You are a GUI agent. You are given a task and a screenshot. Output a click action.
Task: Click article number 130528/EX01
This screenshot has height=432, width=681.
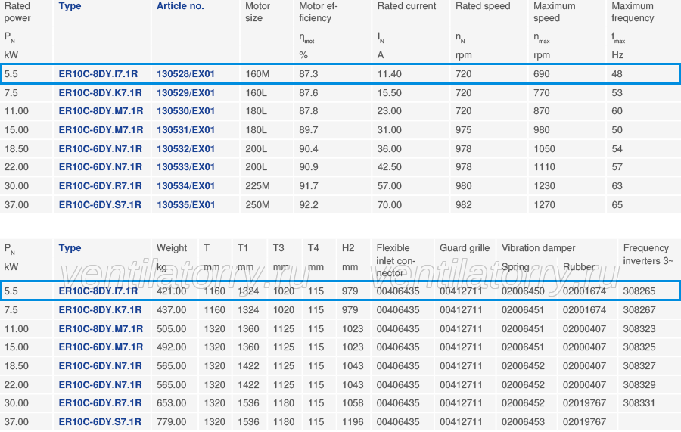[x=185, y=74]
